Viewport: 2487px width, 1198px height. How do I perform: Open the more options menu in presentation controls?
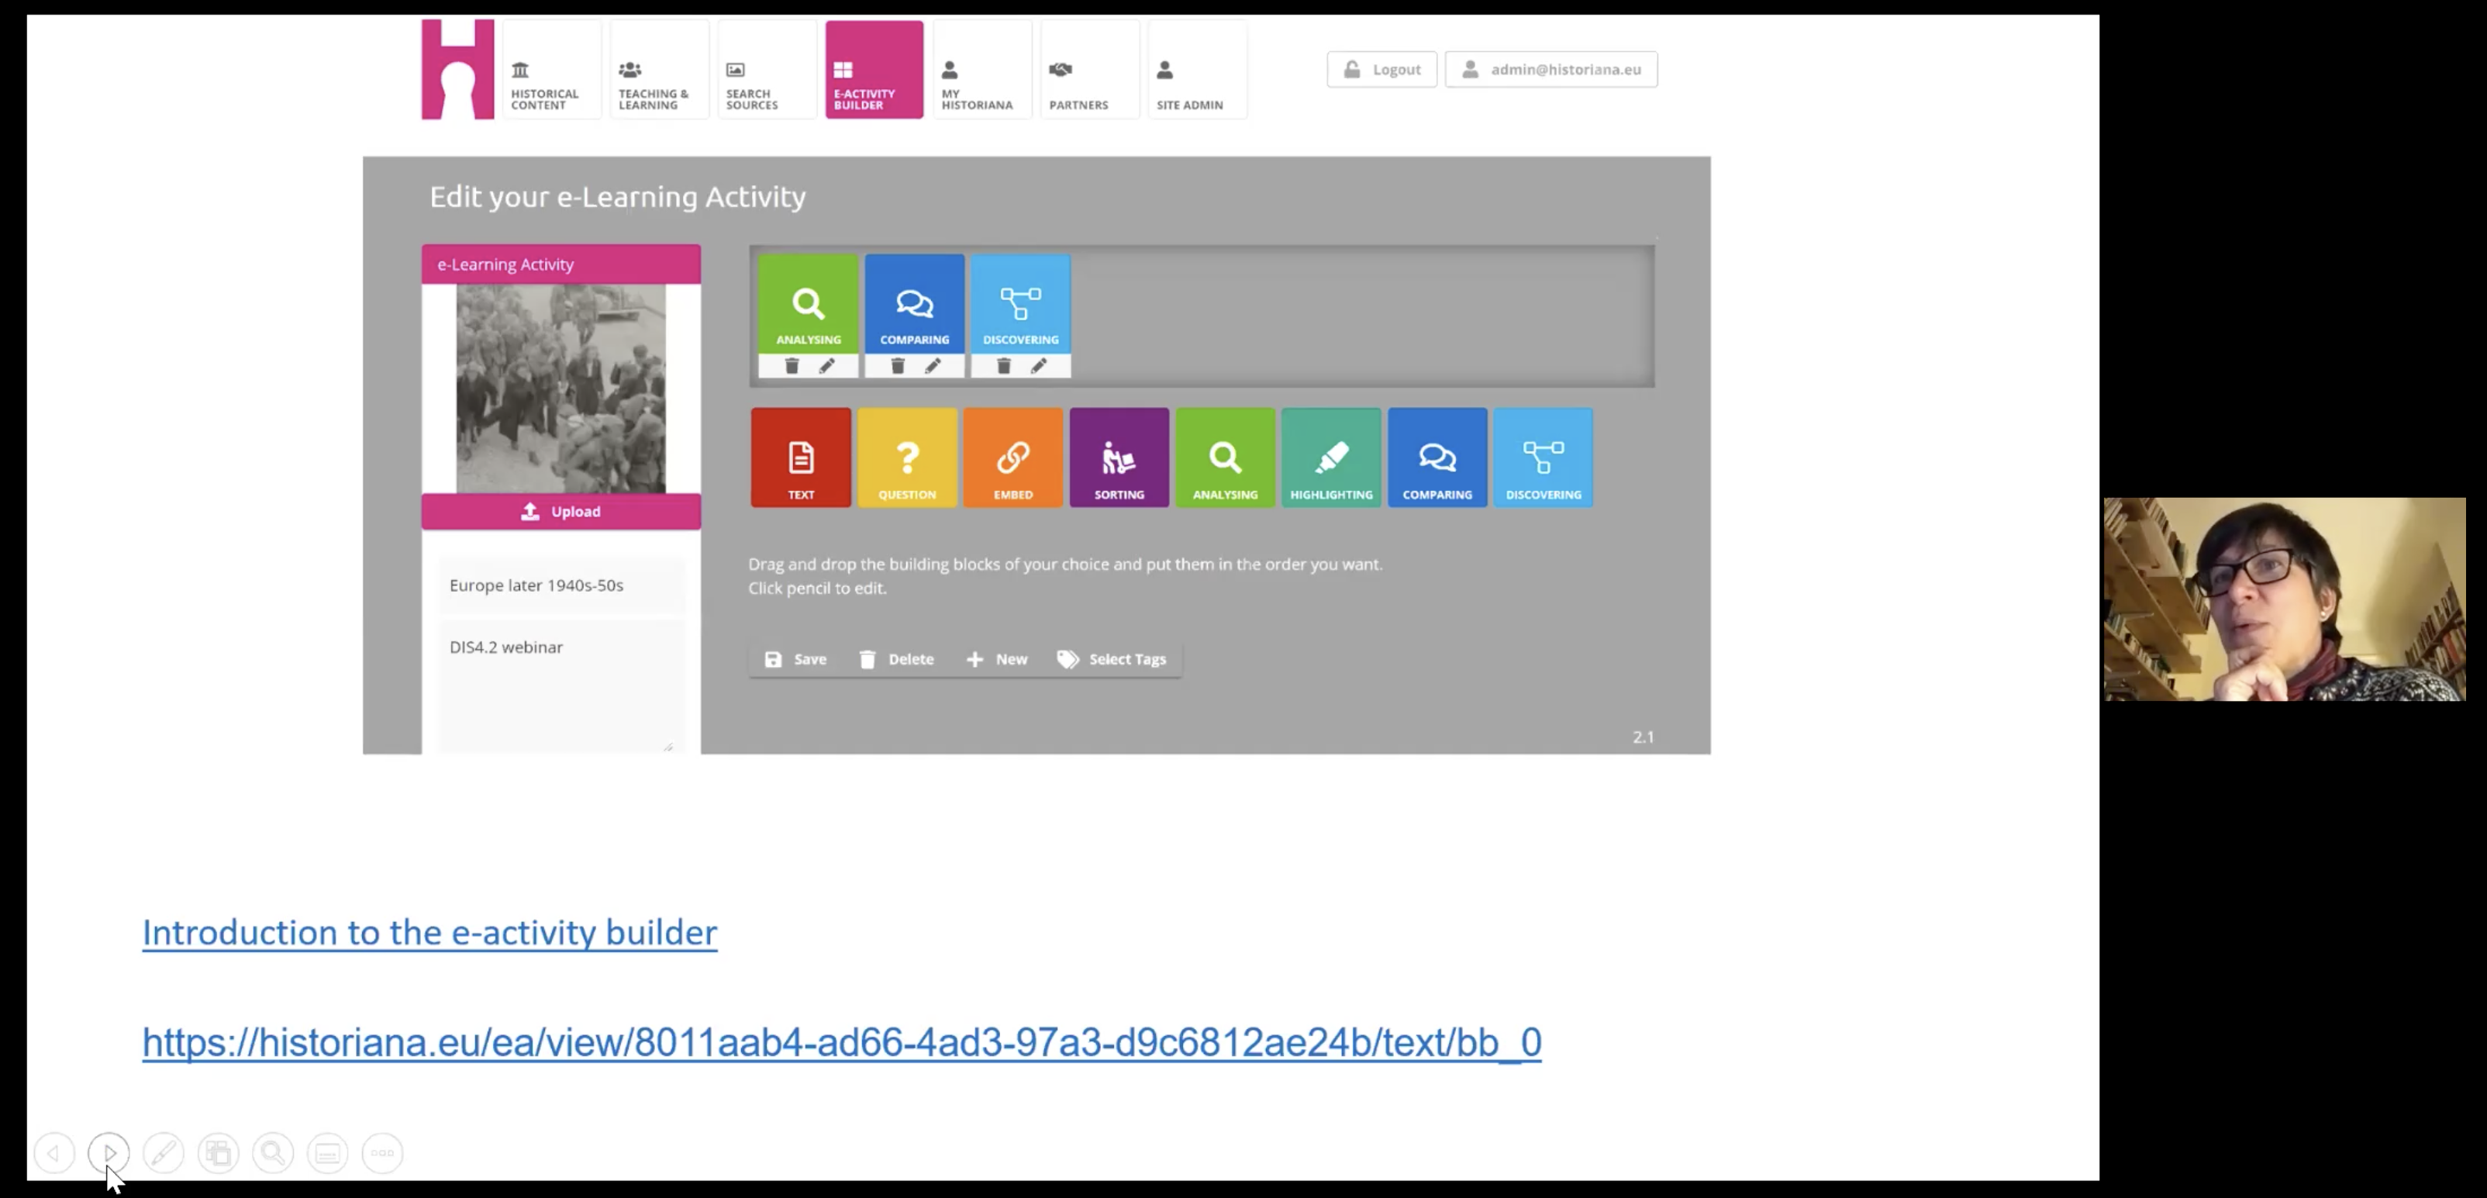[382, 1152]
